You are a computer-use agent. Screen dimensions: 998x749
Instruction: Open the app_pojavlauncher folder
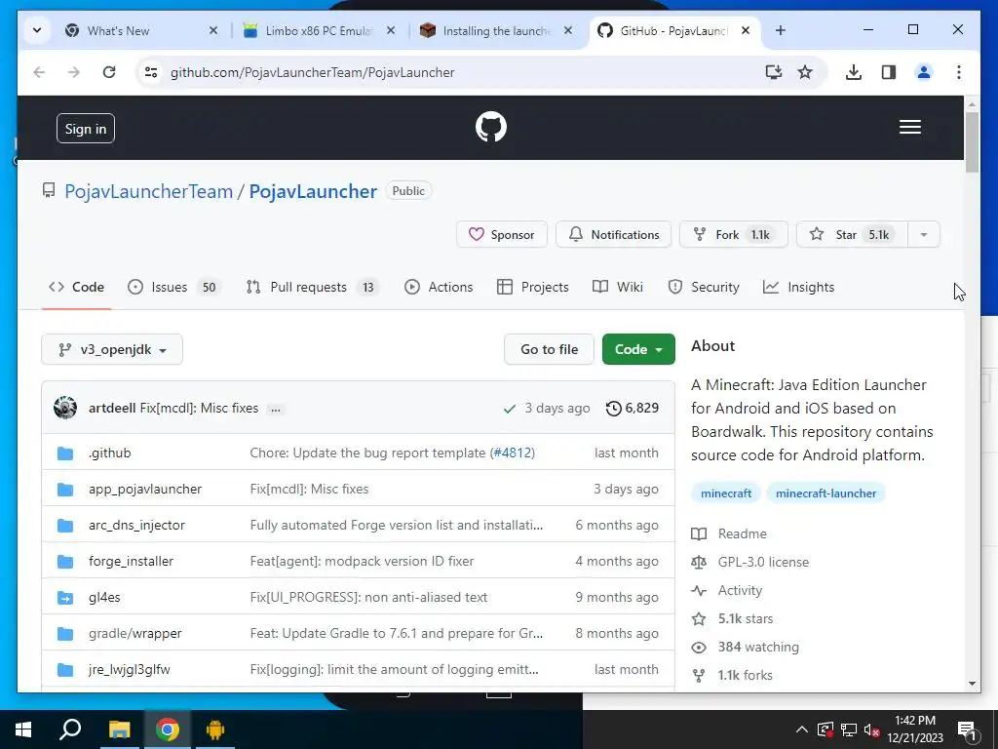145,490
